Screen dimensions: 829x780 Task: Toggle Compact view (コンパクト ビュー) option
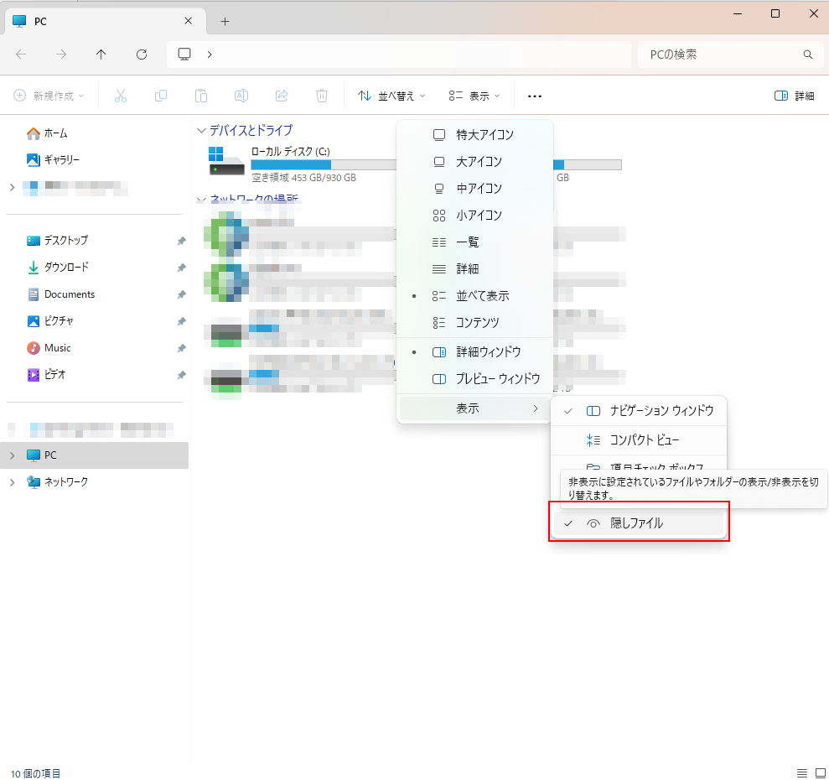coord(644,440)
